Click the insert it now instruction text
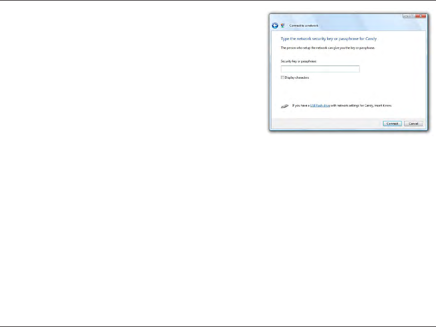This screenshot has width=436, height=327. tap(383, 106)
